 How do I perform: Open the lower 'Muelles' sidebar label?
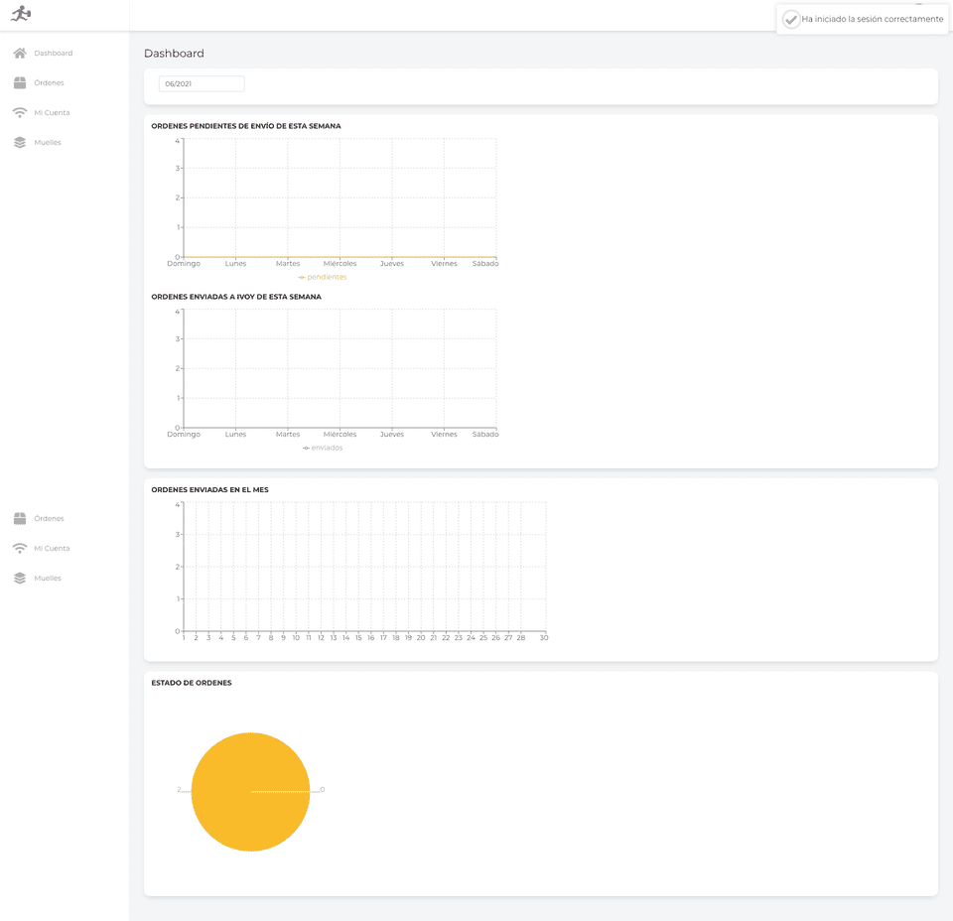(x=48, y=579)
